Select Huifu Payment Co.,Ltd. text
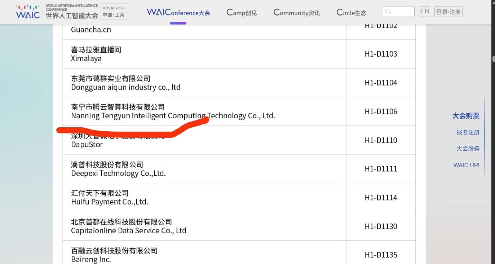This screenshot has width=495, height=264. click(x=110, y=202)
